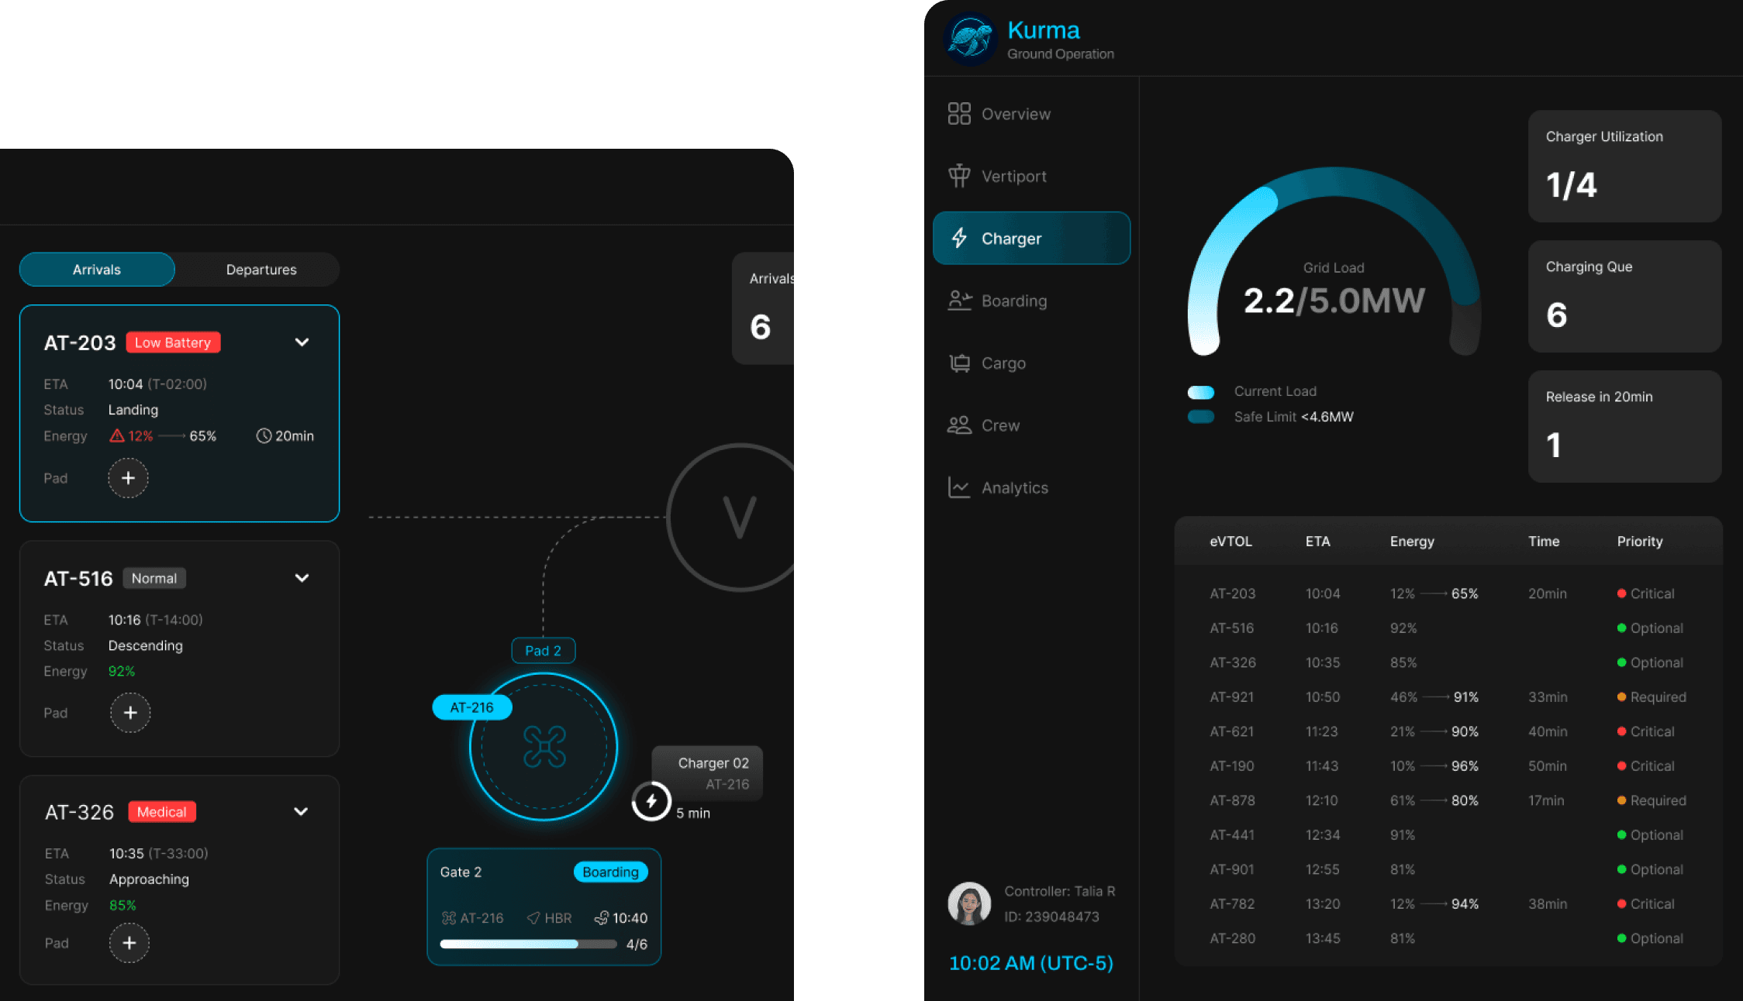Click the Boarding passenger icon
1743x1001 pixels.
point(959,301)
